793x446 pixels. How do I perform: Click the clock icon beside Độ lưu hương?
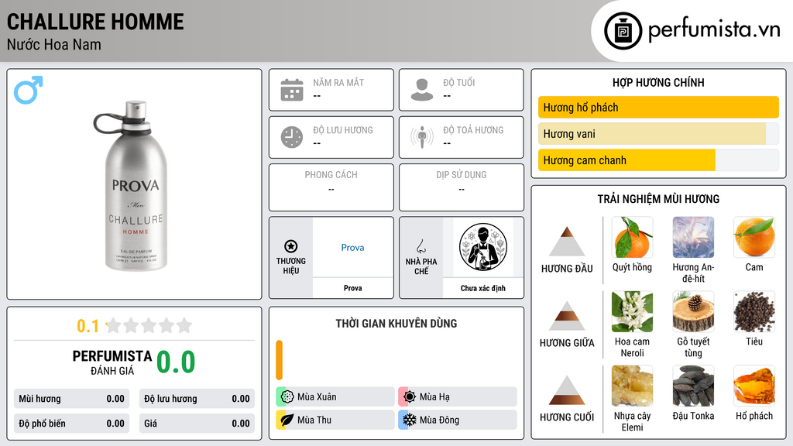[292, 137]
